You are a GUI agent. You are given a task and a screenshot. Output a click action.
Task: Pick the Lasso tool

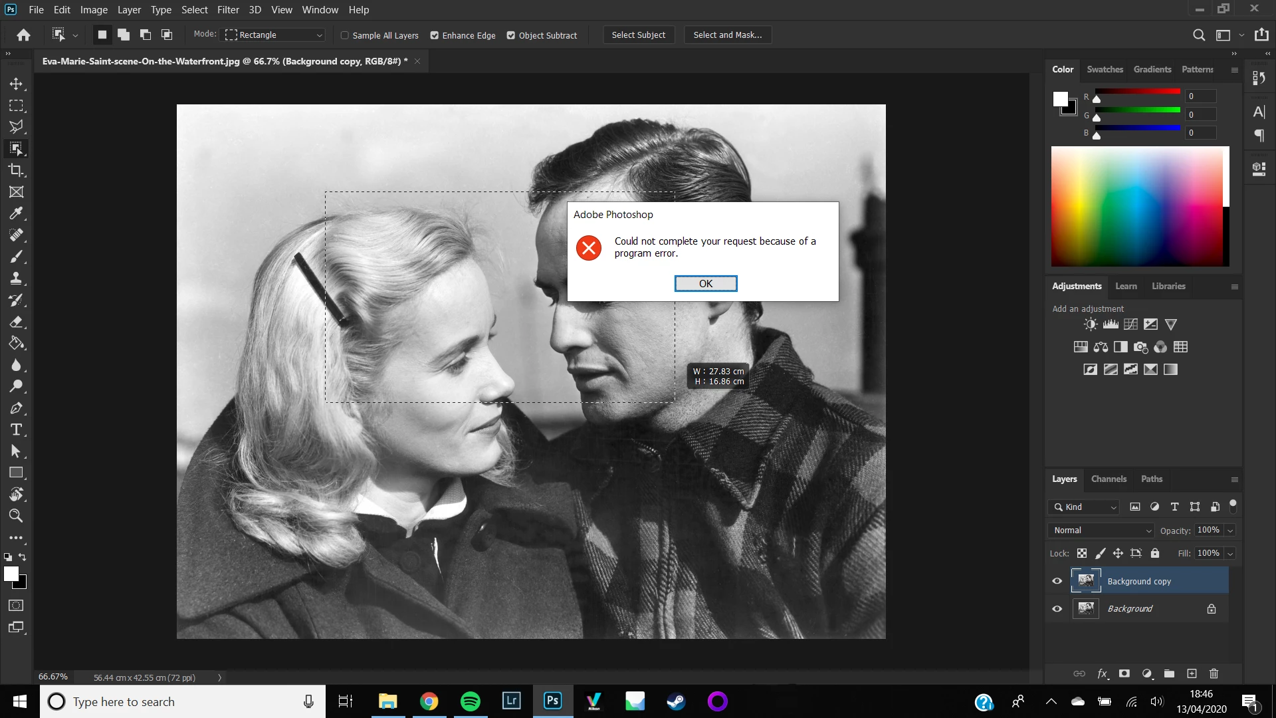click(16, 127)
